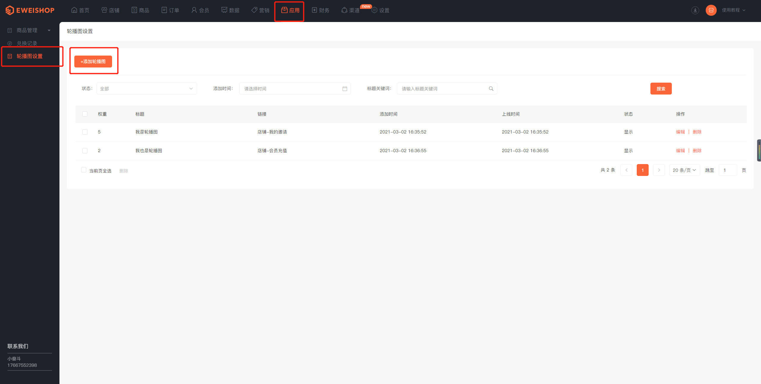The width and height of the screenshot is (761, 384).
Task: Select page 1 in pagination
Action: (x=643, y=170)
